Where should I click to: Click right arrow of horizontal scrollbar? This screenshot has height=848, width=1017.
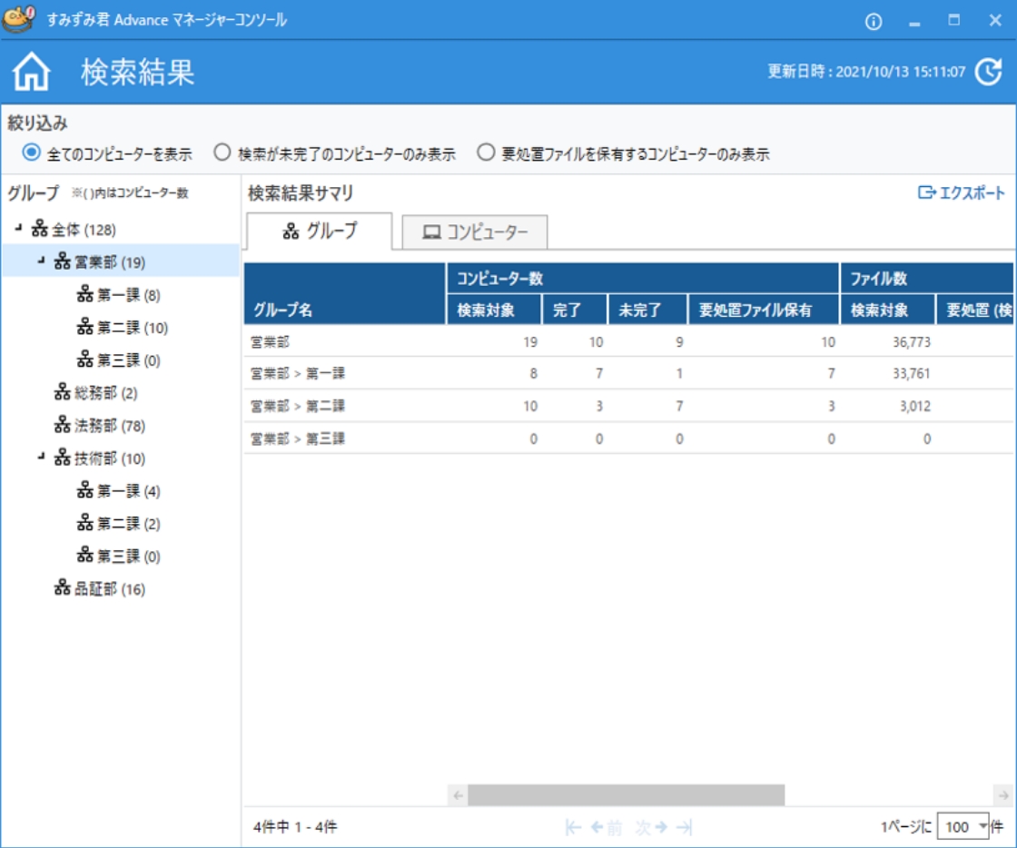tap(1002, 794)
